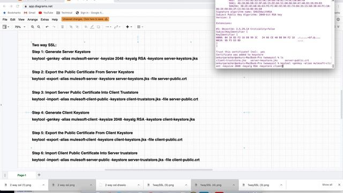Viewport: 343px width, 193px height.
Task: Select 'Step 3: Import Server Public Certificate Into Client Truststore'
Action: point(85,92)
